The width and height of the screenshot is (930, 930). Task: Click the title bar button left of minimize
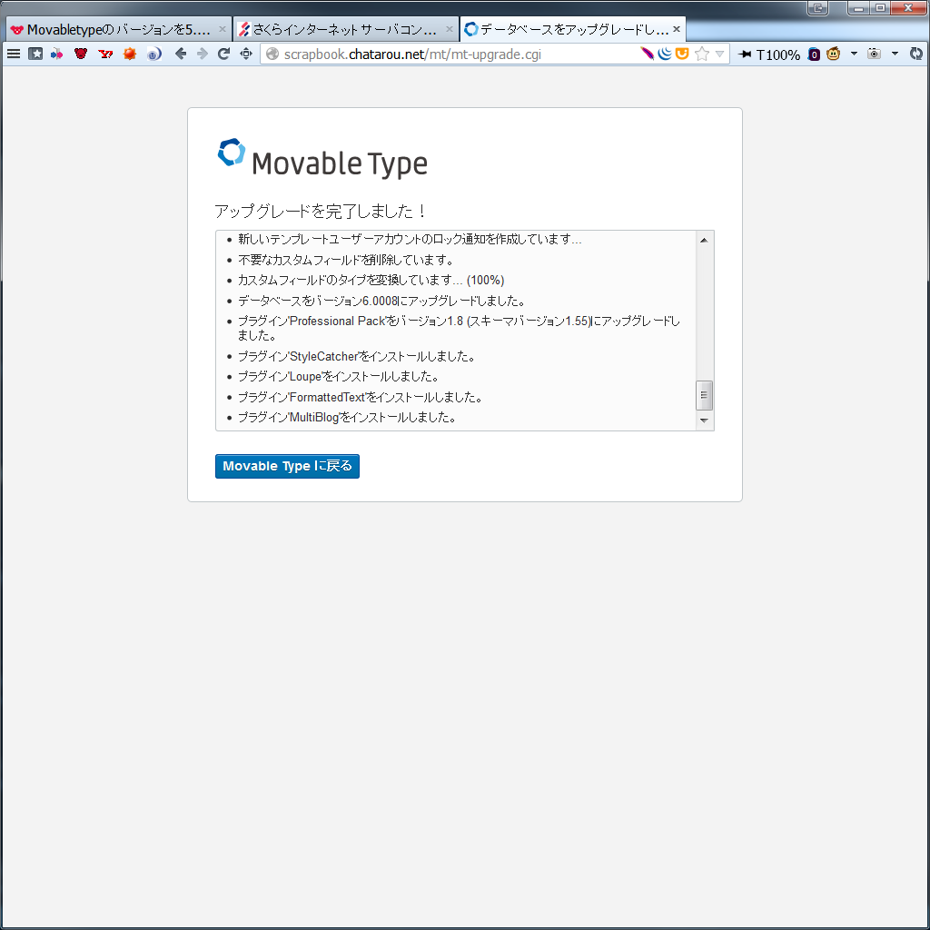coord(818,7)
